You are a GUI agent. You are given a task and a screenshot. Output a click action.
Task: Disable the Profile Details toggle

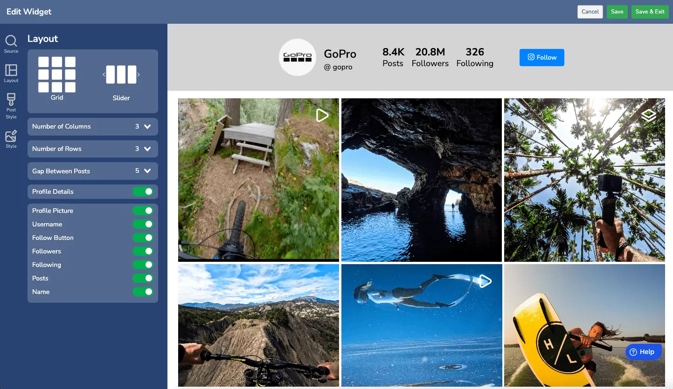pyautogui.click(x=143, y=191)
